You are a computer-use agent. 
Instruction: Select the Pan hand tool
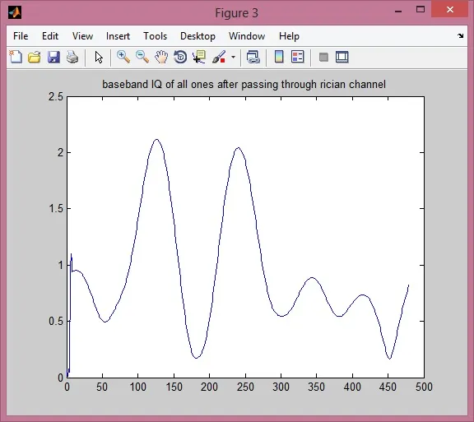coord(161,57)
